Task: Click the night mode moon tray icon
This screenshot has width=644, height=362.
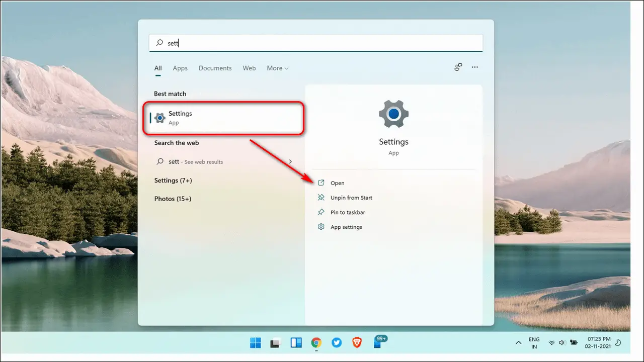Action: pyautogui.click(x=619, y=343)
